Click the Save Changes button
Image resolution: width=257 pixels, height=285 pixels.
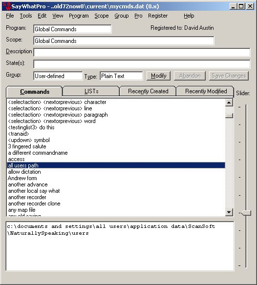[229, 76]
